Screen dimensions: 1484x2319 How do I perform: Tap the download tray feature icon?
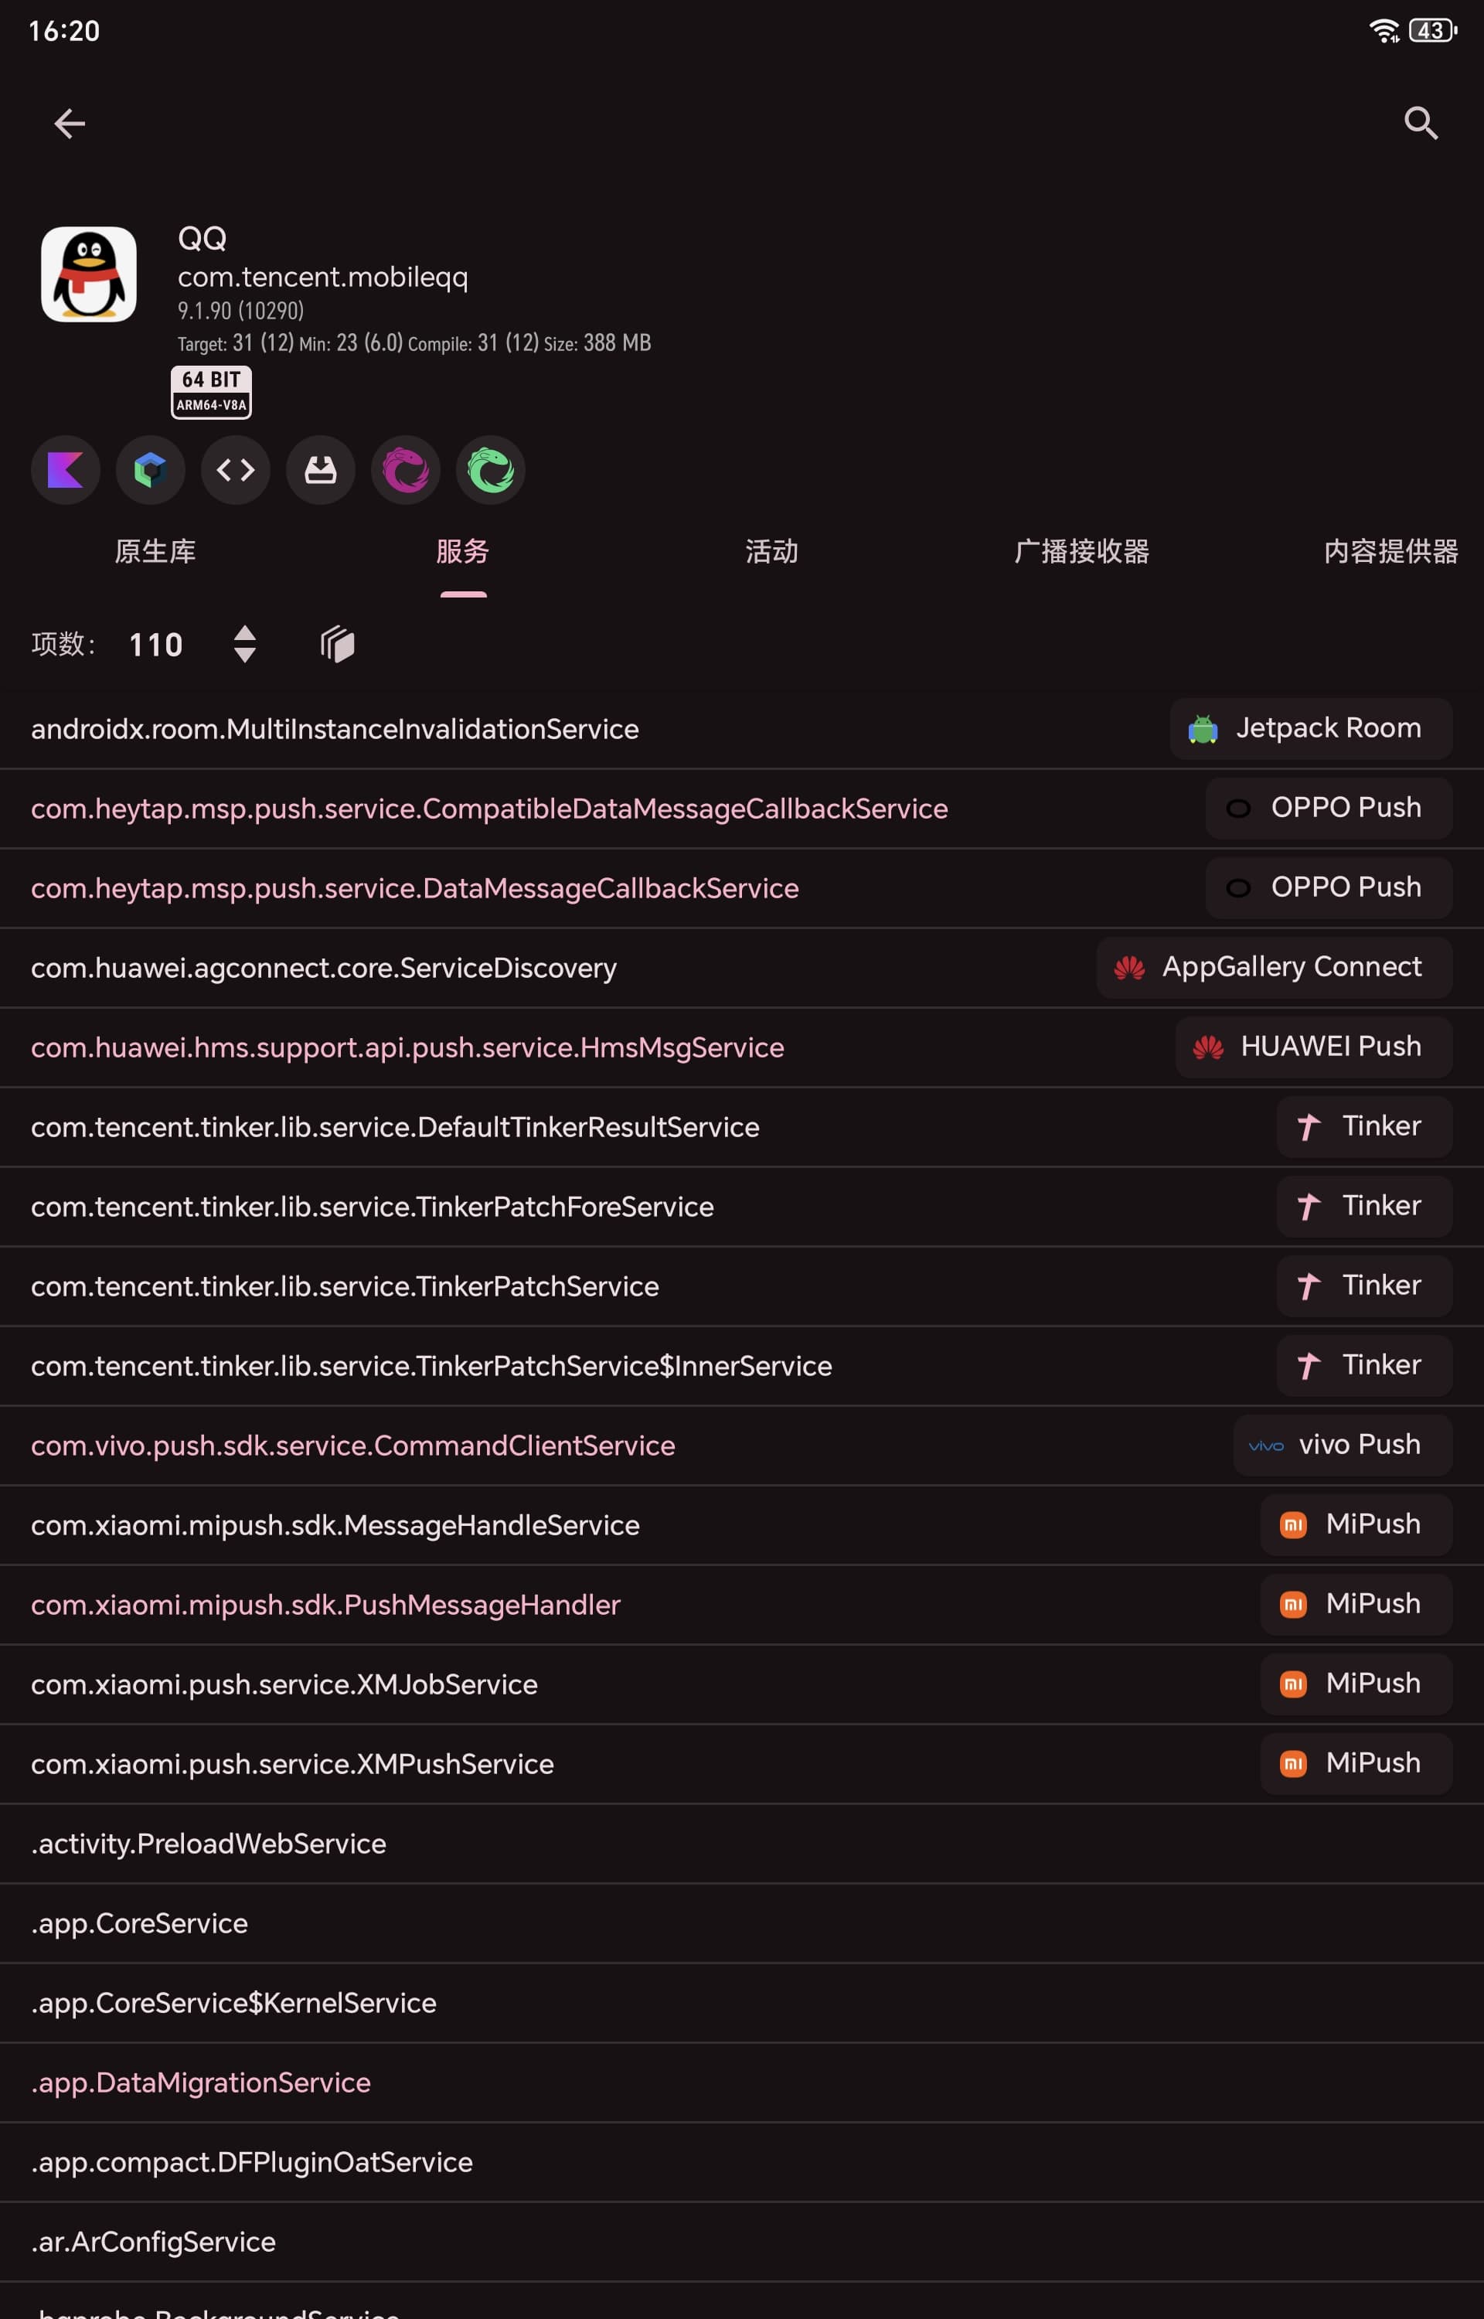[x=321, y=470]
